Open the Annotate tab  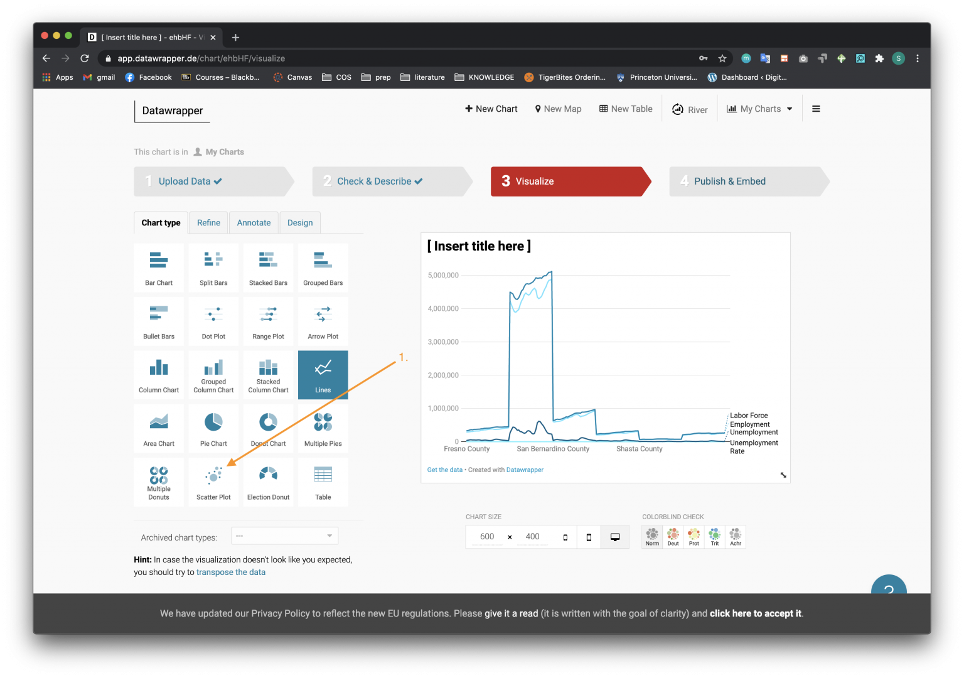point(254,222)
